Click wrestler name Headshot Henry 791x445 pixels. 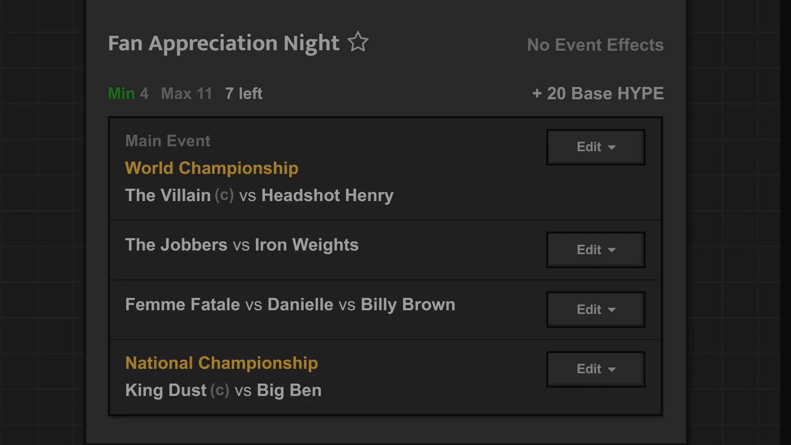(327, 195)
